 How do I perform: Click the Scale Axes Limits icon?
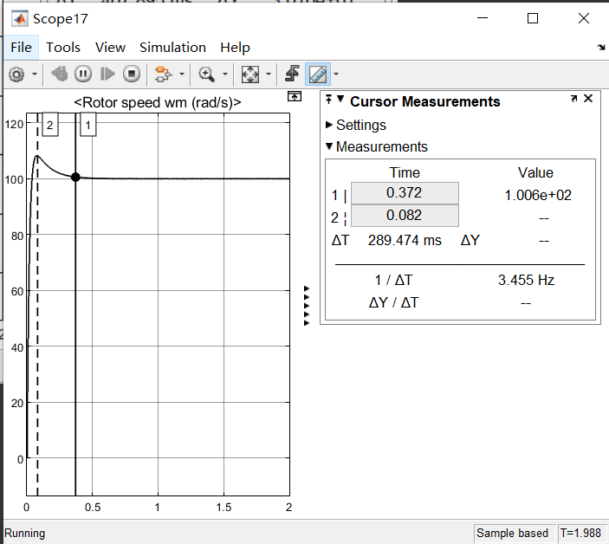click(x=249, y=74)
